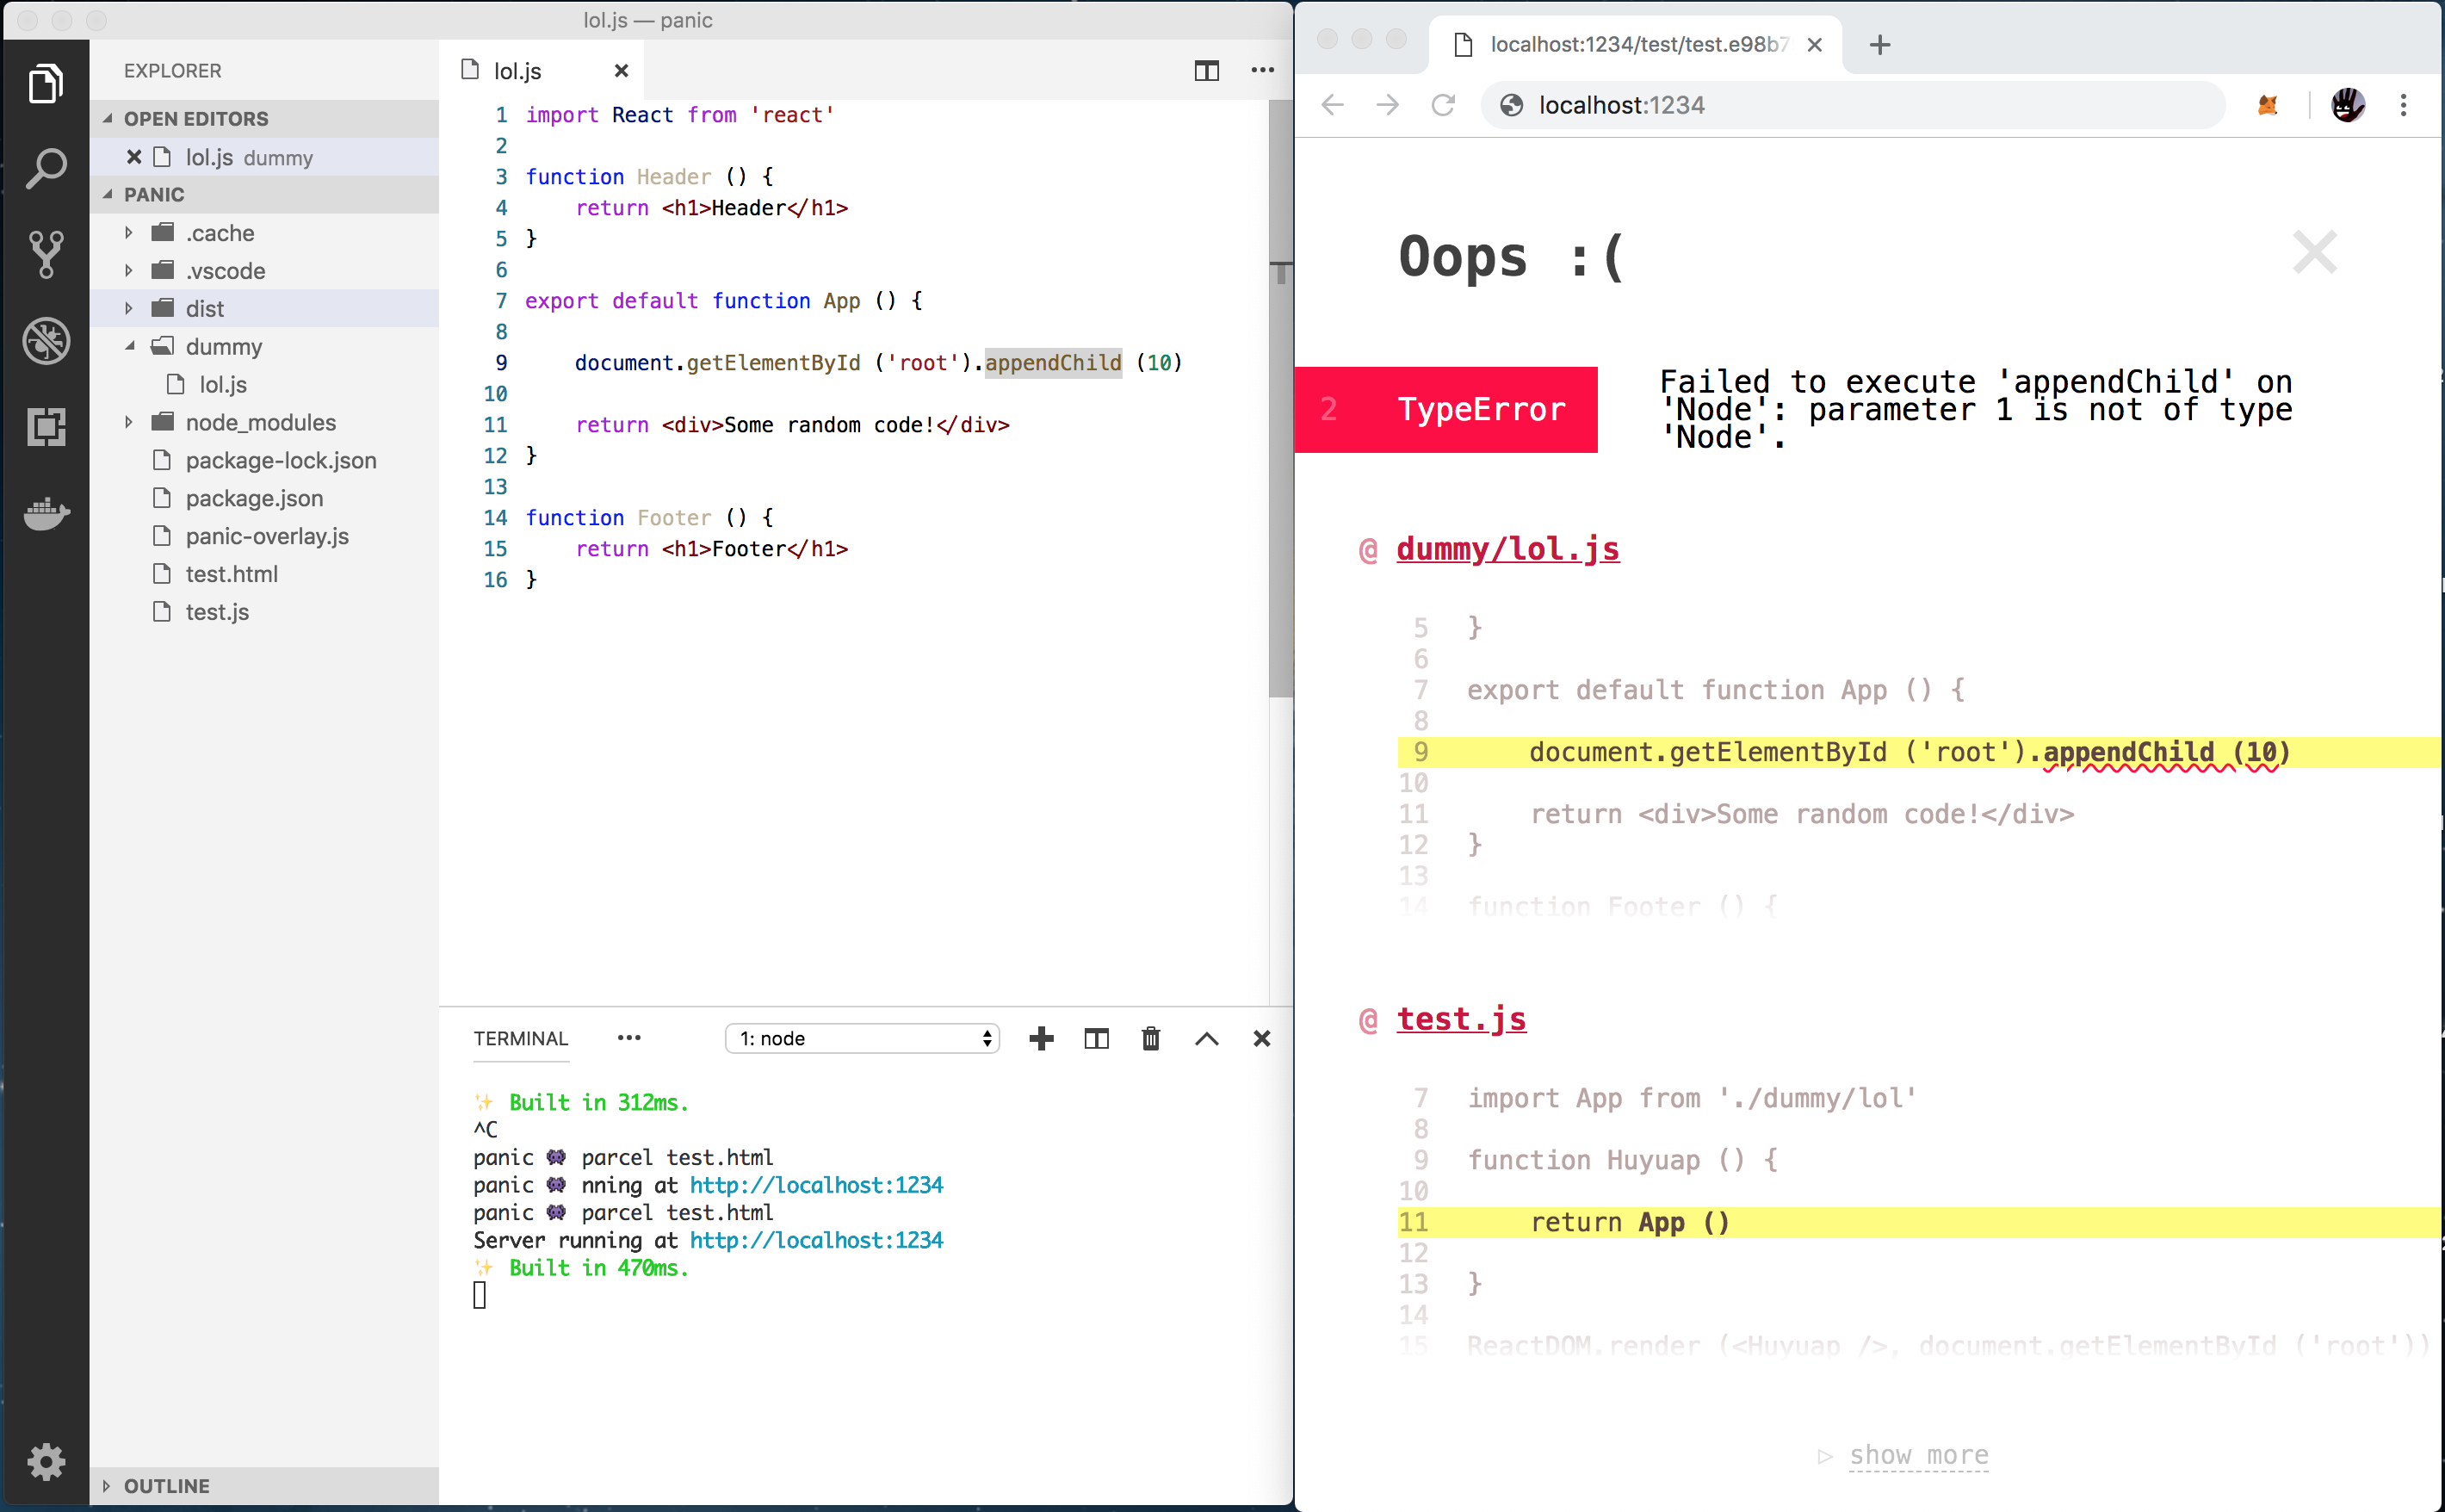Expand the OUTLINE section
This screenshot has width=2445, height=1512.
click(x=265, y=1485)
